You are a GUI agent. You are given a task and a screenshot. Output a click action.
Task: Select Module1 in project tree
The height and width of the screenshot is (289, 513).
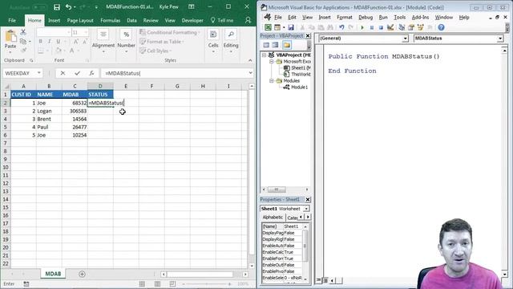point(299,88)
